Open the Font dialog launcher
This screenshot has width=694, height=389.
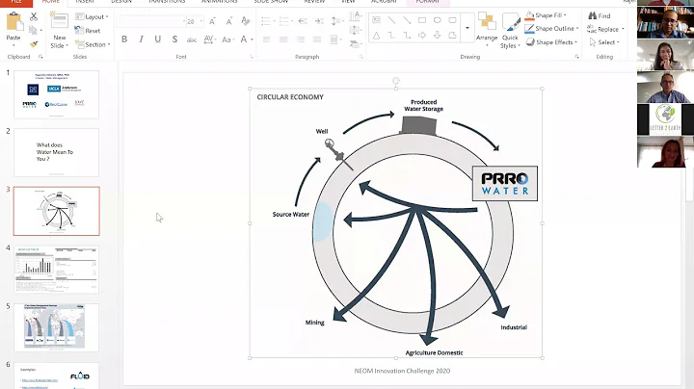coord(251,57)
